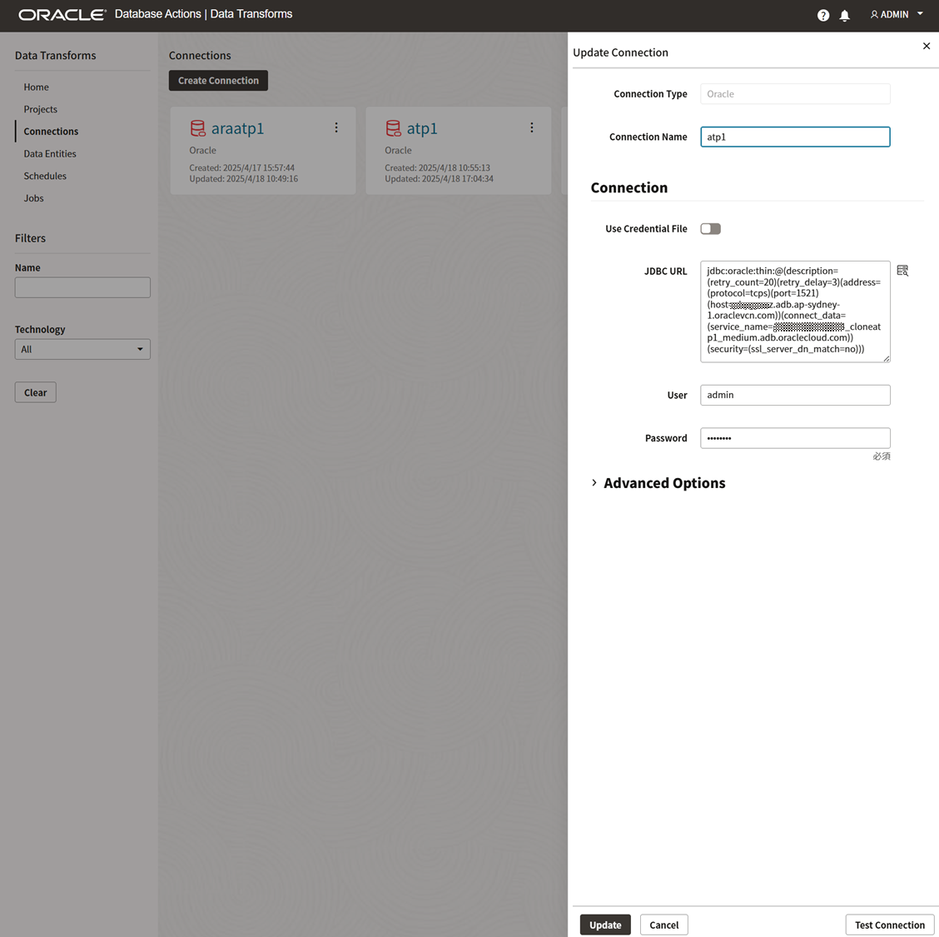The height and width of the screenshot is (937, 939).
Task: Toggle Use Credential File switch
Action: pos(710,229)
